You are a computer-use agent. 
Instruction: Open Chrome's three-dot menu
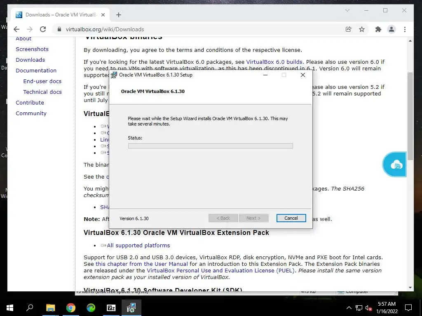coord(405,29)
